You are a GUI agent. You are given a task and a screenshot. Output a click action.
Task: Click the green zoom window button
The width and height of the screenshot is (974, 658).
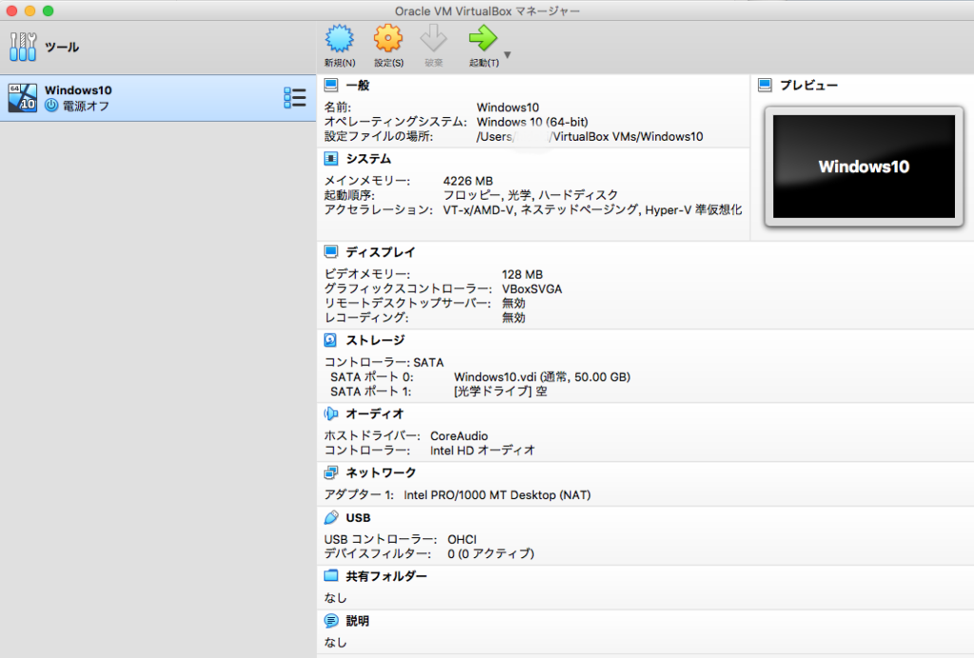pos(48,10)
